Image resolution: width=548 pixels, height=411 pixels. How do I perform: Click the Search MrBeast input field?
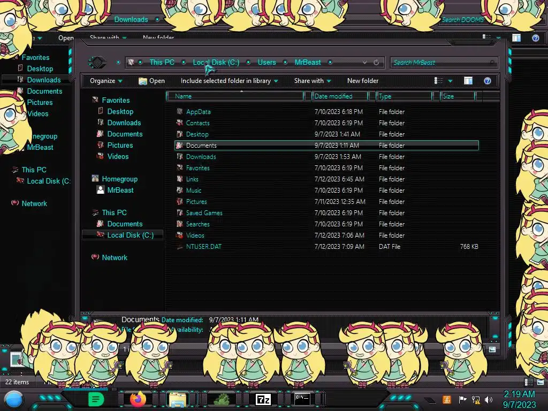click(x=444, y=63)
